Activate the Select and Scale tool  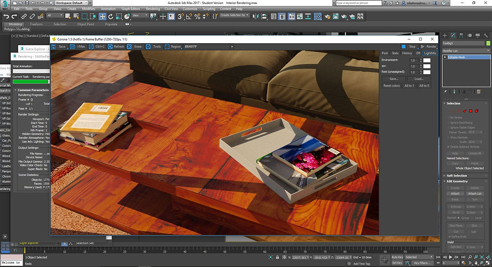119,17
